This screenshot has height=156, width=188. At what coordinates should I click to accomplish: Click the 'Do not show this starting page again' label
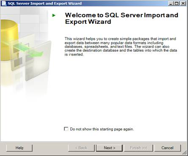coord(102,129)
